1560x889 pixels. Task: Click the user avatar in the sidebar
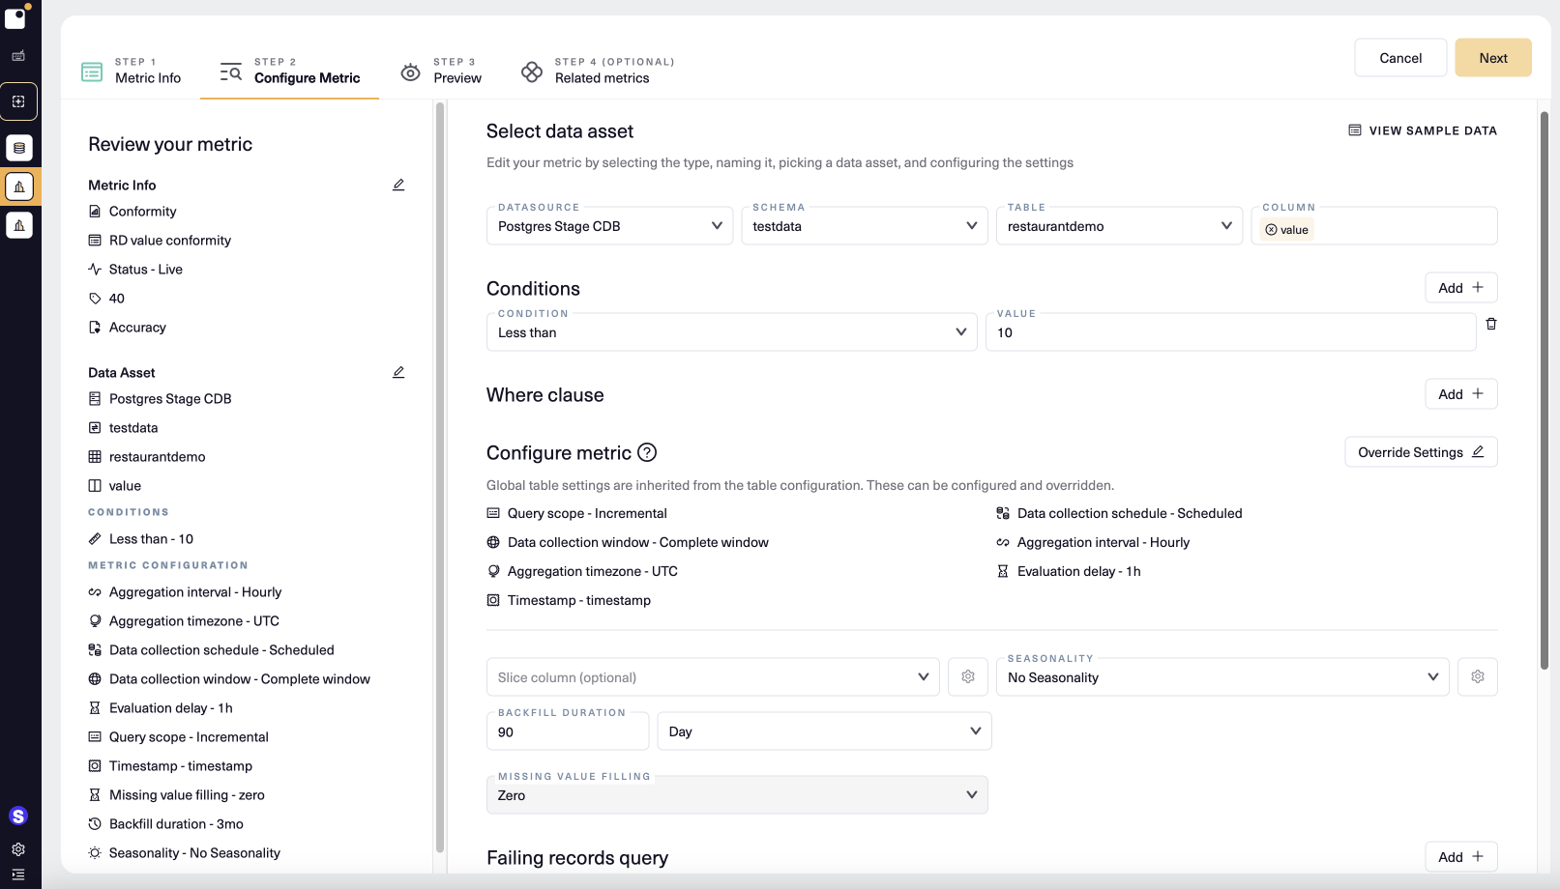[18, 817]
